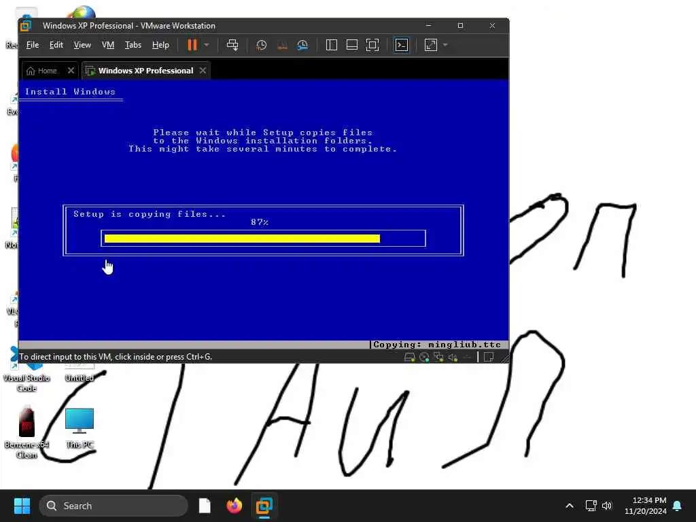Click the network adapter status bar icon
The width and height of the screenshot is (696, 522).
pos(438,358)
